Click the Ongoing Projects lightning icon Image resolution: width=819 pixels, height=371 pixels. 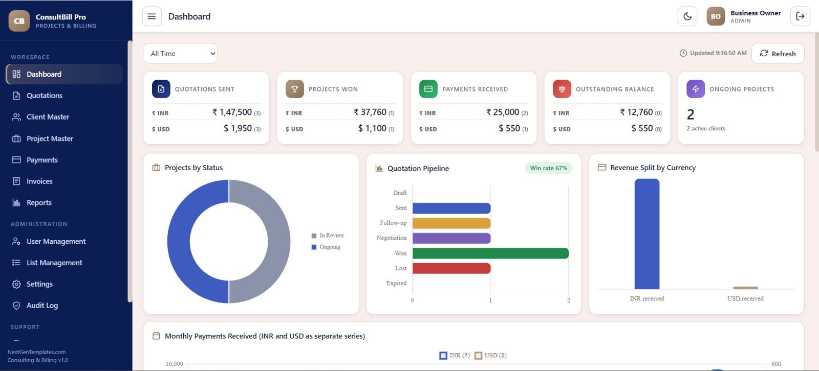[696, 89]
